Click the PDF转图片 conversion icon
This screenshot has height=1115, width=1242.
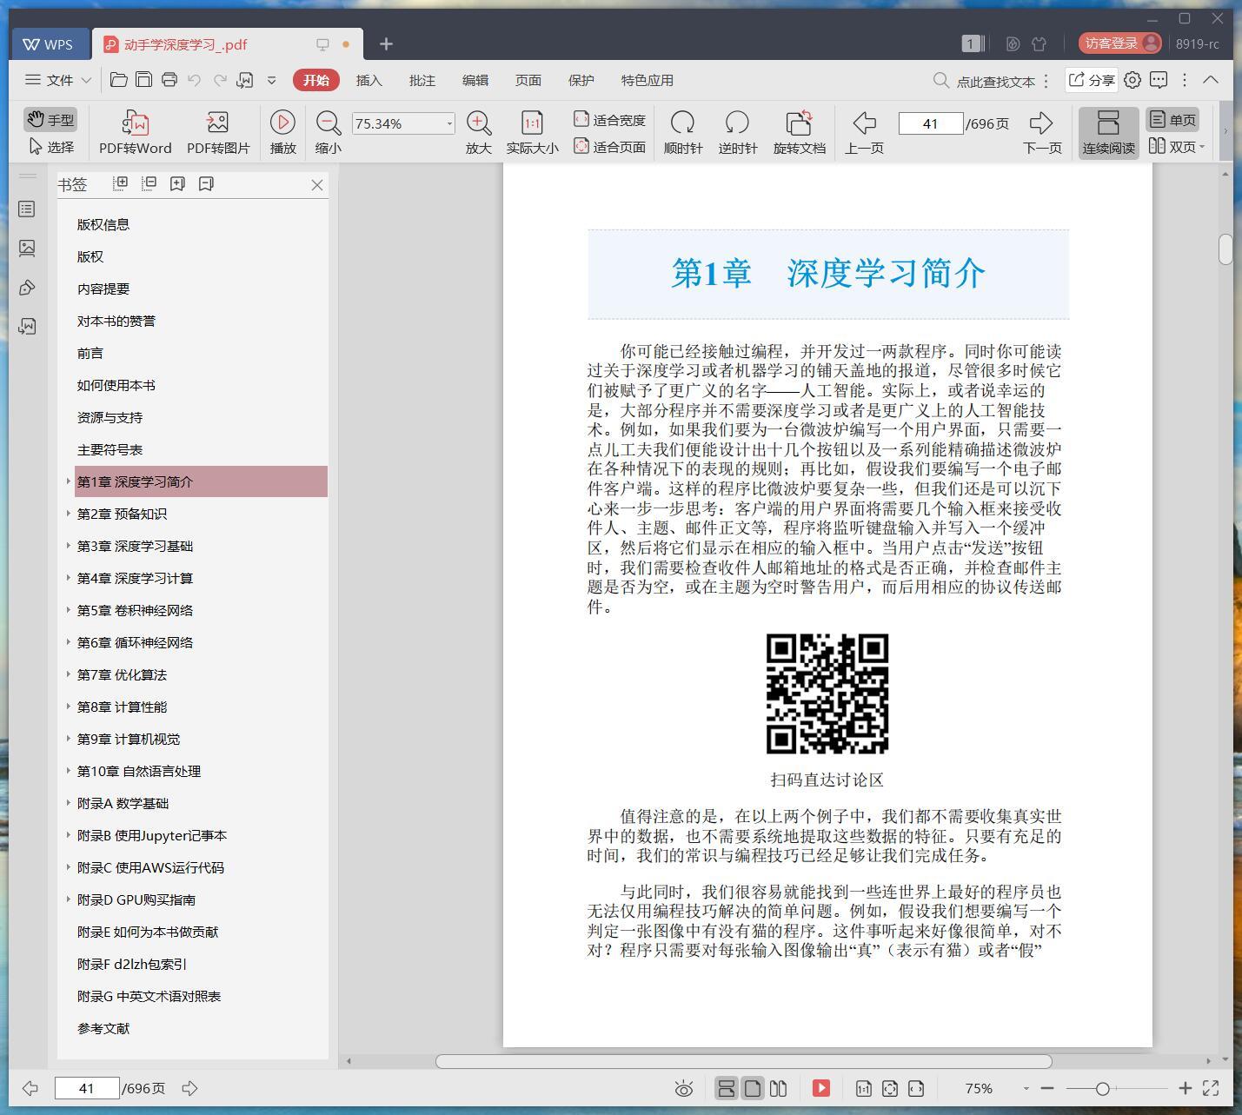click(x=217, y=123)
